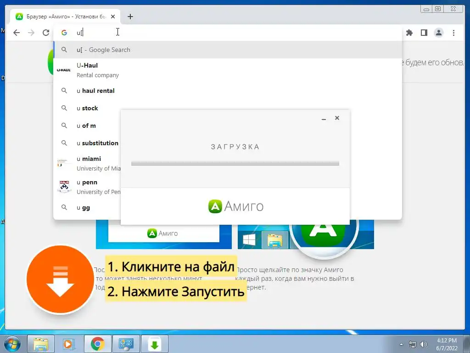Pick the 'u of m' search suggestion
This screenshot has height=353, width=470.
point(87,125)
